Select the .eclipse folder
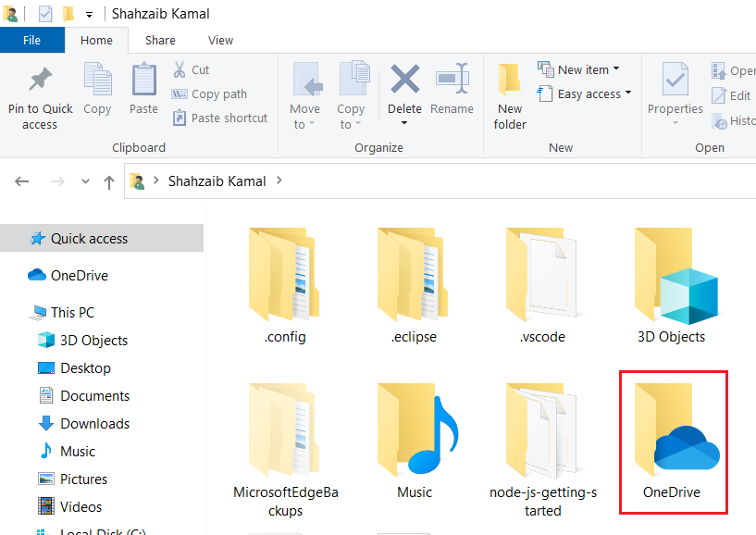 414,286
